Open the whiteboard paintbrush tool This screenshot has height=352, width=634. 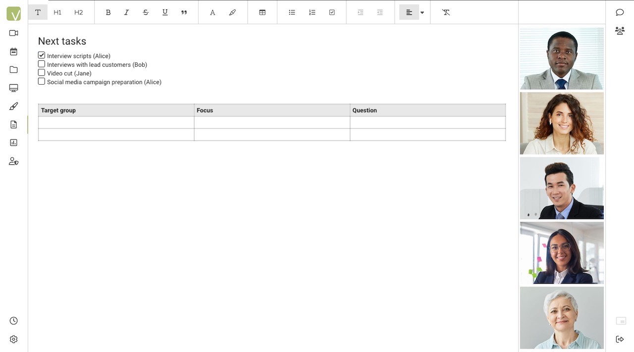pyautogui.click(x=13, y=106)
